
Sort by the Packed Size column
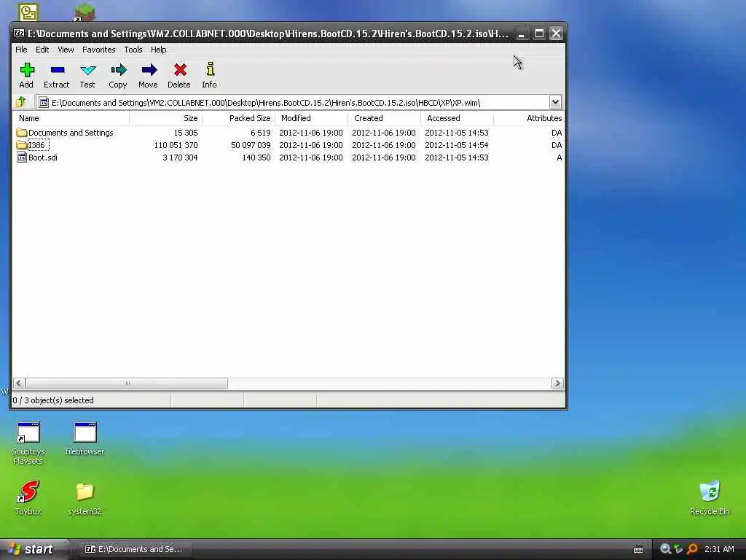click(238, 118)
